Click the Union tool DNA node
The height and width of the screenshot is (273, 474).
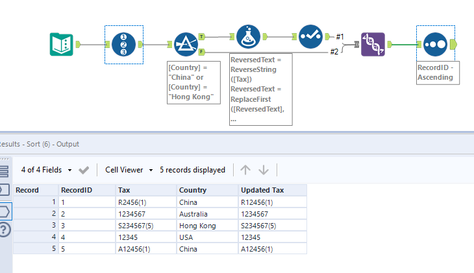click(373, 44)
